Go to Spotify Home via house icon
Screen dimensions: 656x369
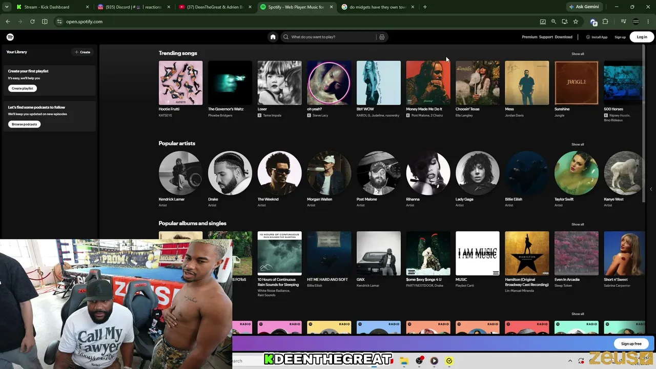pyautogui.click(x=273, y=37)
